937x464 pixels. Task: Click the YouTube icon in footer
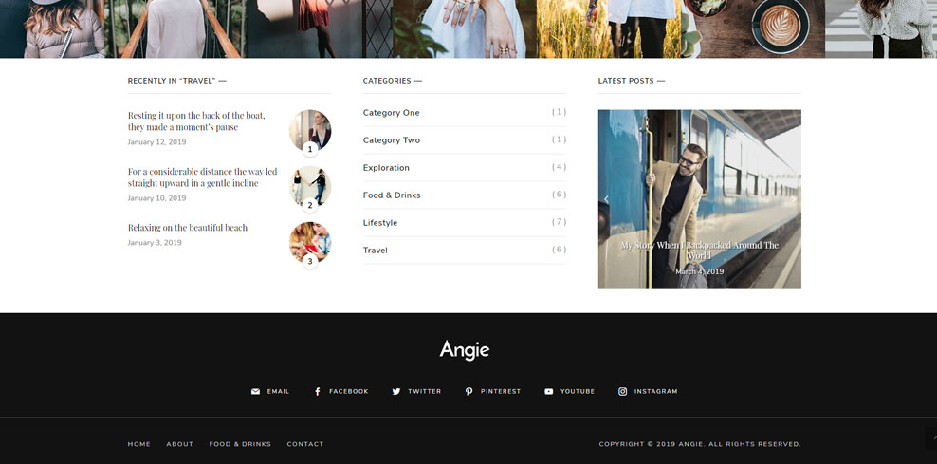pos(548,391)
